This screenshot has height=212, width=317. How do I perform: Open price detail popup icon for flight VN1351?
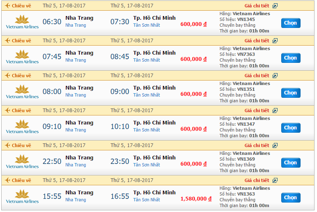(275, 76)
